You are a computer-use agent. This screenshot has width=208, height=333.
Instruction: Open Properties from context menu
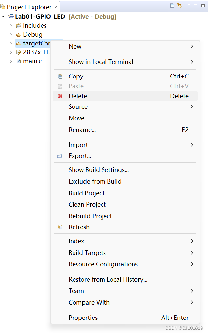[83, 318]
